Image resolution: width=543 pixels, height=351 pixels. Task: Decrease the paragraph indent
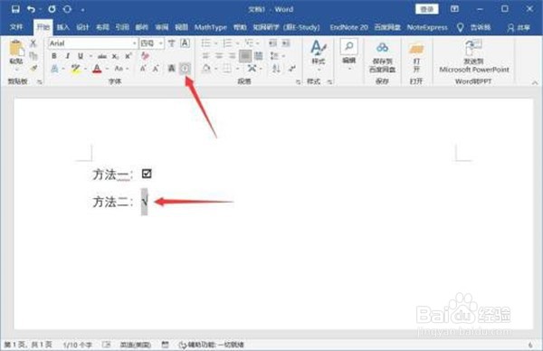pyautogui.click(x=273, y=43)
